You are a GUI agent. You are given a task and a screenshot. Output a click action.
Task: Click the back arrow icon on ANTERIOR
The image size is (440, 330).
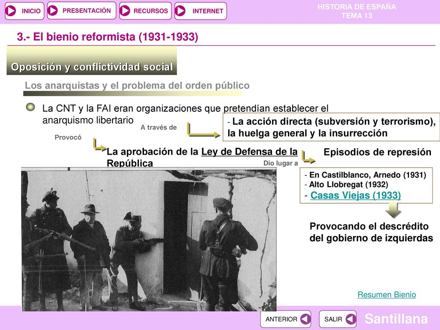pyautogui.click(x=306, y=319)
